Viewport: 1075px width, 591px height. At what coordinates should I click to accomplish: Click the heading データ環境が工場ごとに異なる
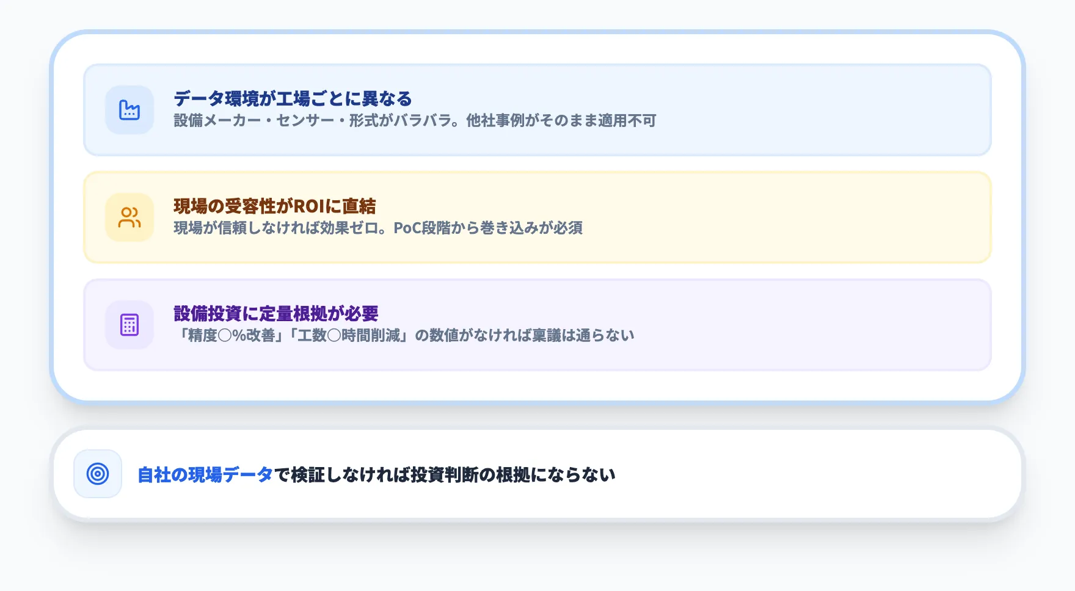tap(292, 96)
